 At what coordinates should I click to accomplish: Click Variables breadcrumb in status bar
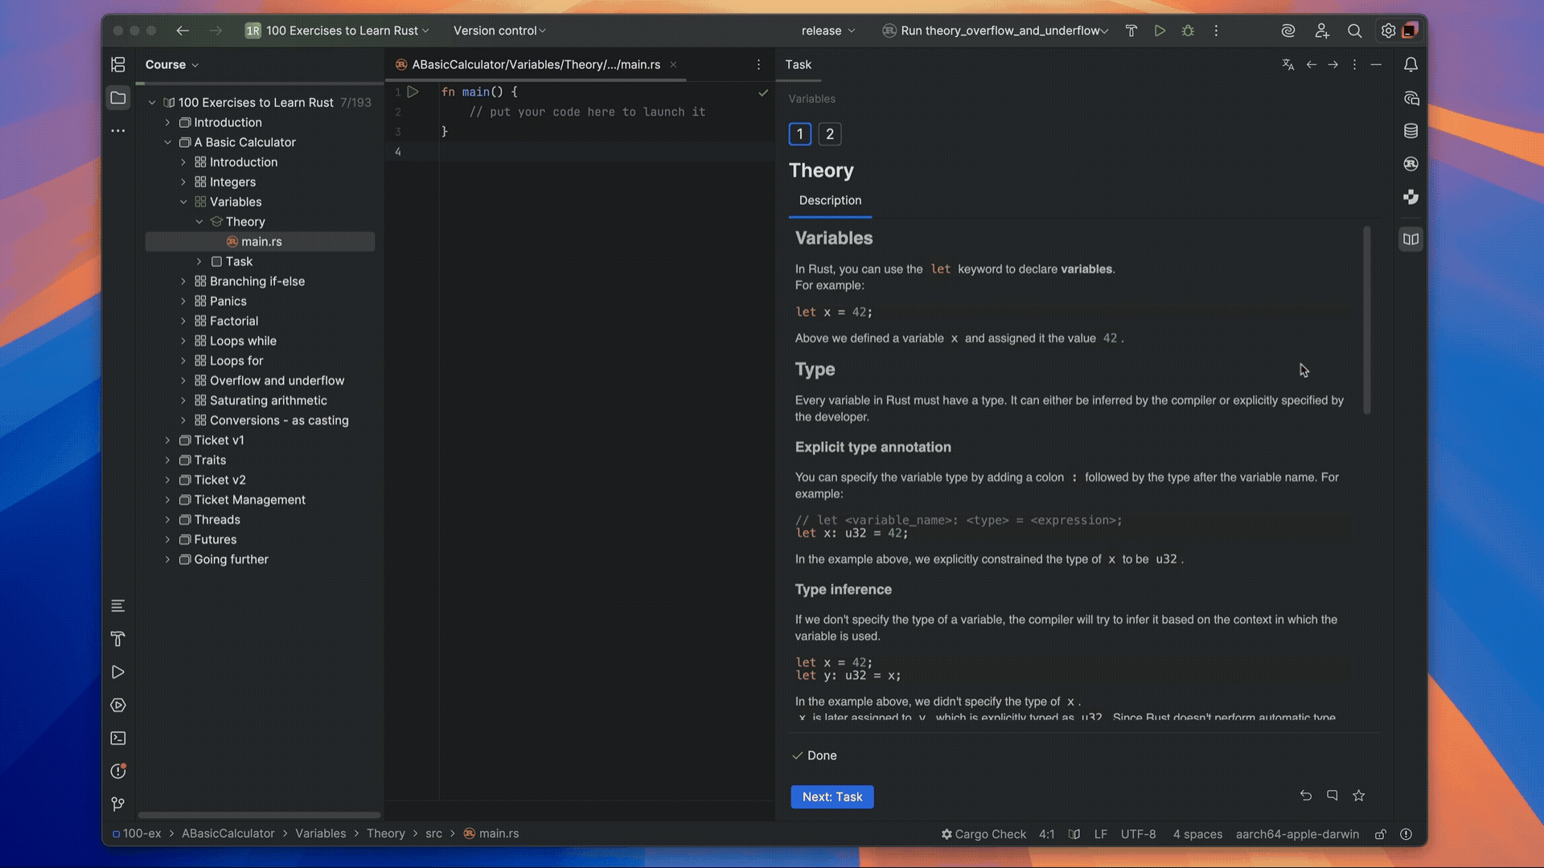click(x=320, y=833)
